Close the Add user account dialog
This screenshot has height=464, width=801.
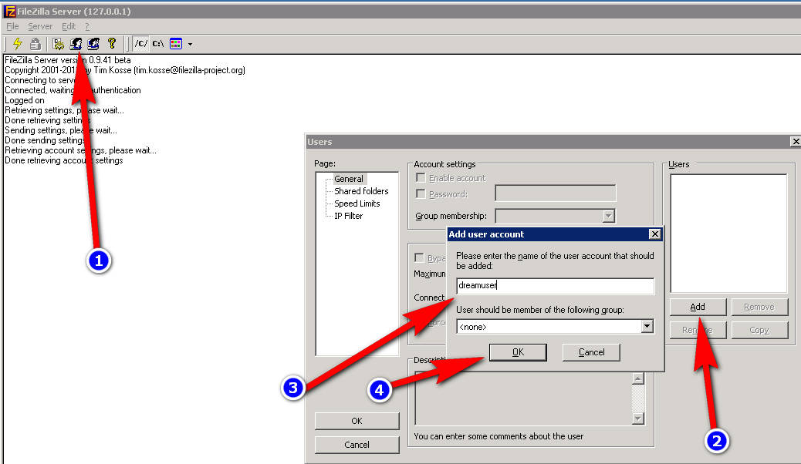pos(654,234)
